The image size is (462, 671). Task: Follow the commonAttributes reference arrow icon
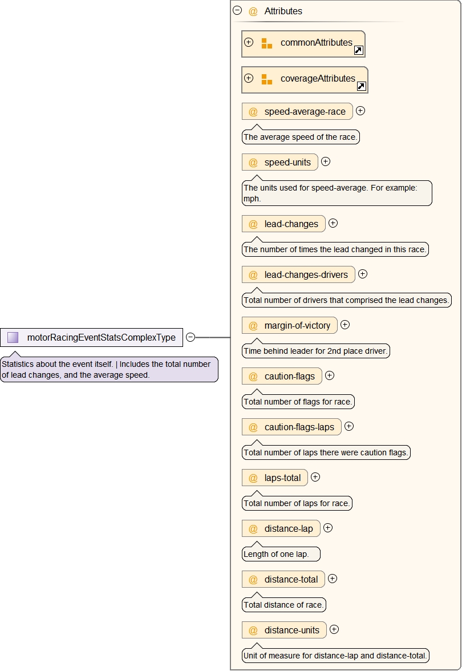pos(358,50)
